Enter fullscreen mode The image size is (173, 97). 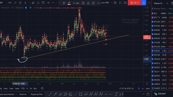pyautogui.click(x=120, y=3)
